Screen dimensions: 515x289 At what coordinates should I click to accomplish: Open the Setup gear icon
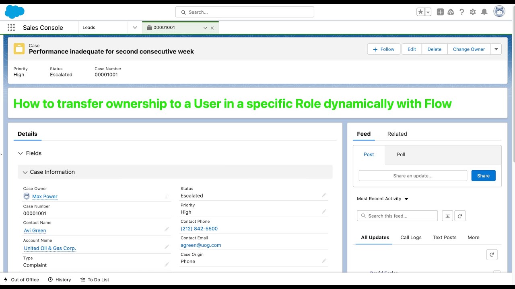pos(473,12)
